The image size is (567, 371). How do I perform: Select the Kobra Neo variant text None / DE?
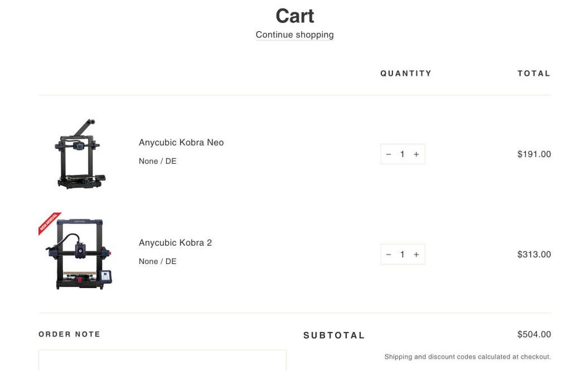coord(158,161)
